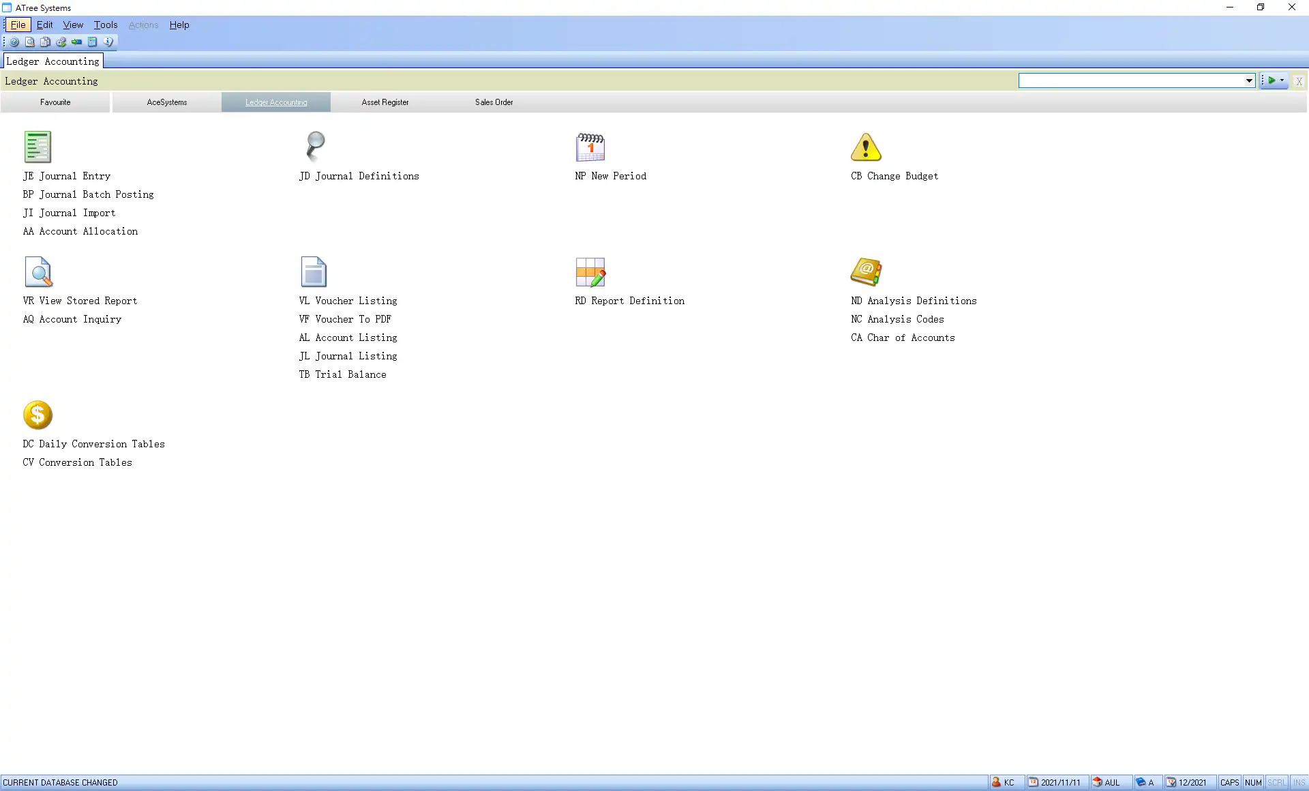This screenshot has height=791, width=1309.
Task: Click CV Conversion Tables button
Action: 78,462
